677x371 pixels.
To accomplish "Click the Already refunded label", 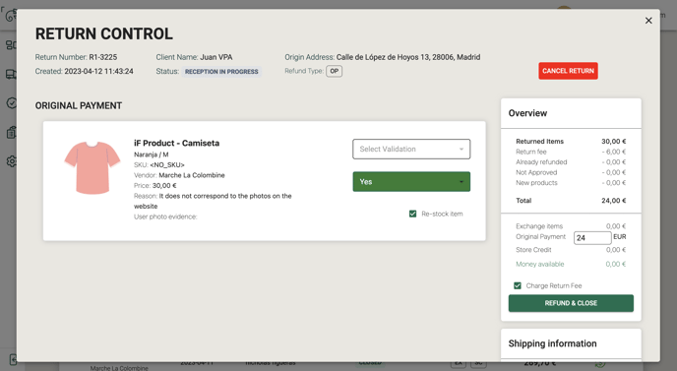I will pos(541,162).
